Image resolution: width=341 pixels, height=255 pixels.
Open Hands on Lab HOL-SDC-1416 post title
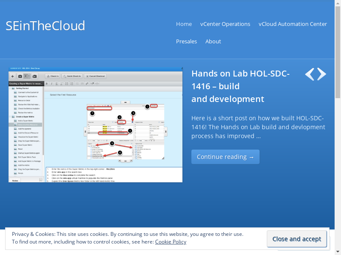click(240, 86)
